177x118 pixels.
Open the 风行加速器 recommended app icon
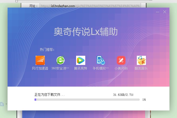40,60
